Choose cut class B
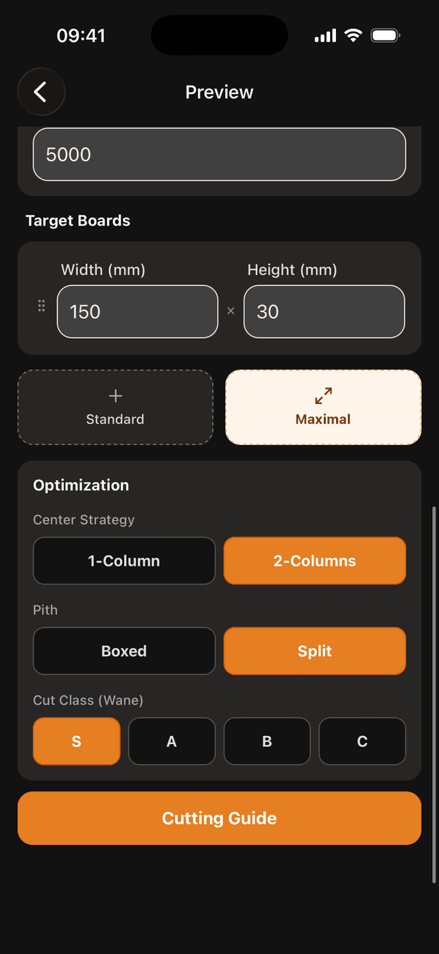This screenshot has width=439, height=954. pyautogui.click(x=267, y=741)
